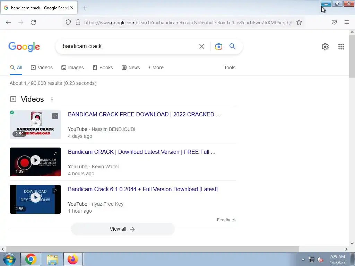355x266 pixels.
Task: Close the bandicam crack tab
Action: click(x=72, y=8)
